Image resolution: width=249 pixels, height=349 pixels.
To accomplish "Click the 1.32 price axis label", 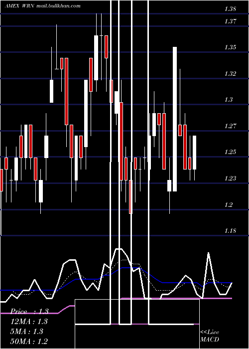I will click(230, 74).
